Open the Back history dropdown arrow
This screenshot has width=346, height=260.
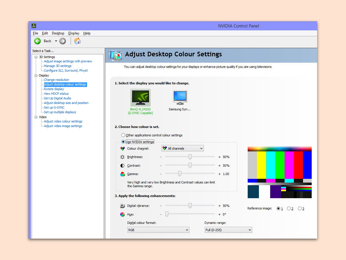pyautogui.click(x=56, y=41)
